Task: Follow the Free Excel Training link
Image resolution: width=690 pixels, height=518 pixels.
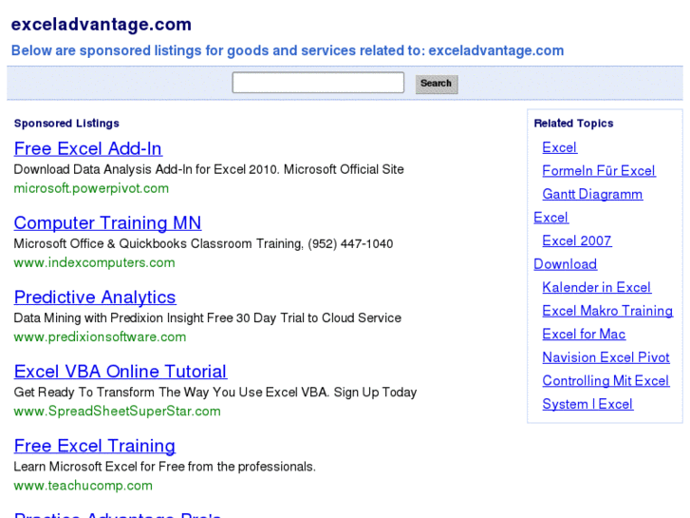Action: point(95,446)
